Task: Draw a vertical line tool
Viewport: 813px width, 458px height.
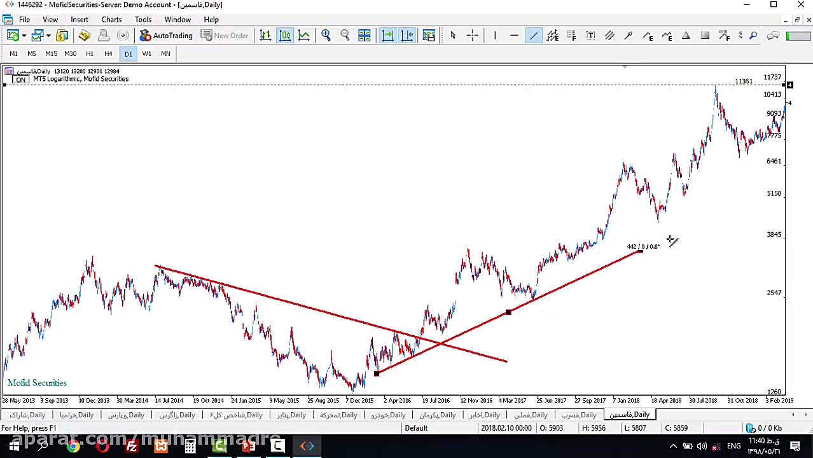Action: coord(494,36)
